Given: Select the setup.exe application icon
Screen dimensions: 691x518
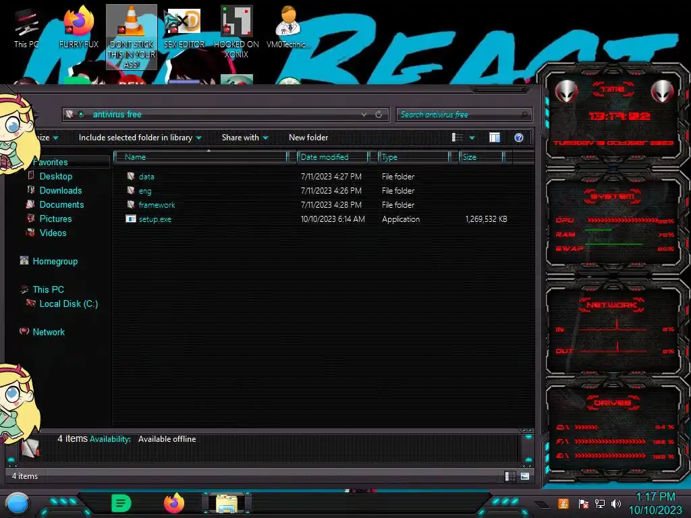Looking at the screenshot, I should click(x=130, y=219).
